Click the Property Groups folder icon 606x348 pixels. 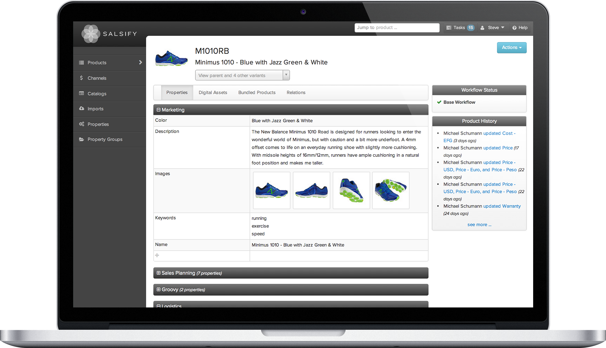(81, 139)
